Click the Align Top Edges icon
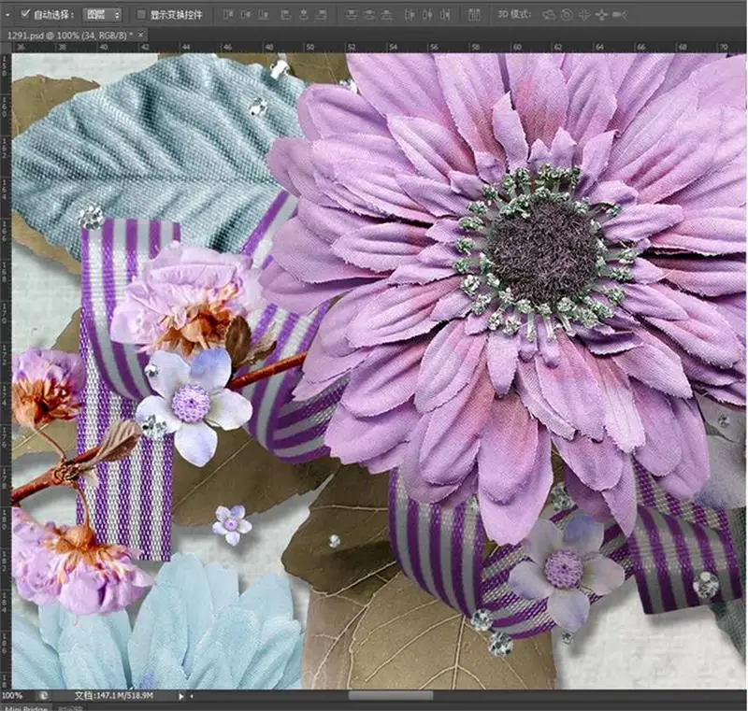 click(227, 15)
